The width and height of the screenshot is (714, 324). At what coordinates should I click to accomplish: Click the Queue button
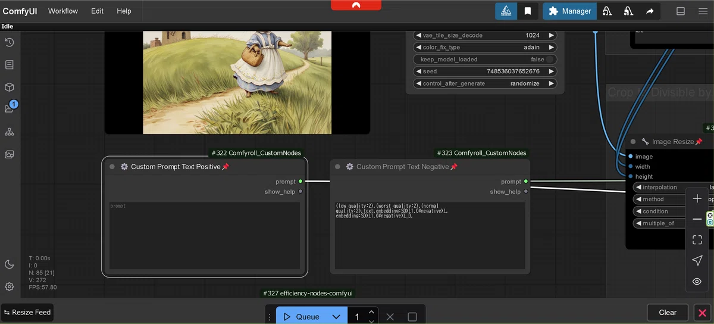point(302,317)
